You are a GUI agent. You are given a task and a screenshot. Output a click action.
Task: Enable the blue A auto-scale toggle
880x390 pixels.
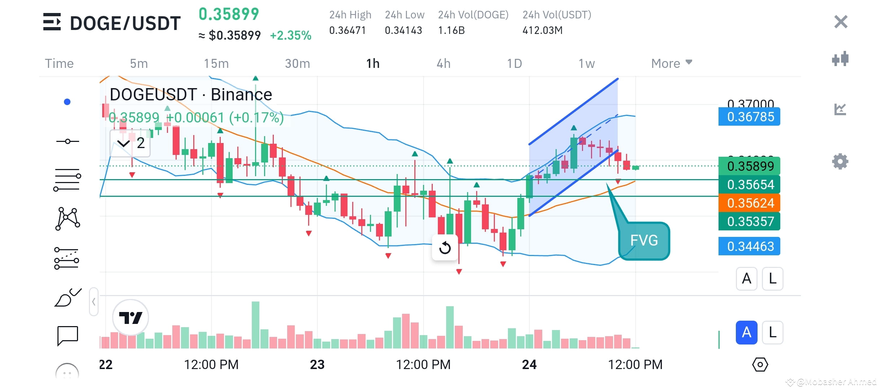pyautogui.click(x=746, y=332)
